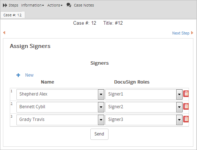Open the Actions menu
This screenshot has height=150, width=197.
[55, 5]
